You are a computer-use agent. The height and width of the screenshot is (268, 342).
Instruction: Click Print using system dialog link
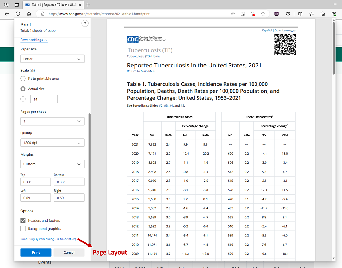tap(48, 239)
